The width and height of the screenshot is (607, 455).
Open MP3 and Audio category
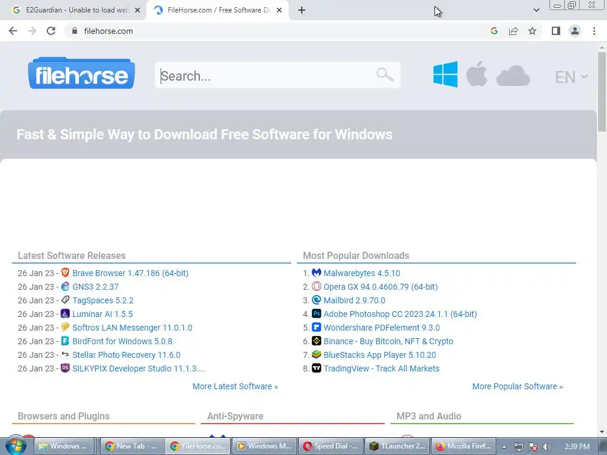click(x=429, y=416)
